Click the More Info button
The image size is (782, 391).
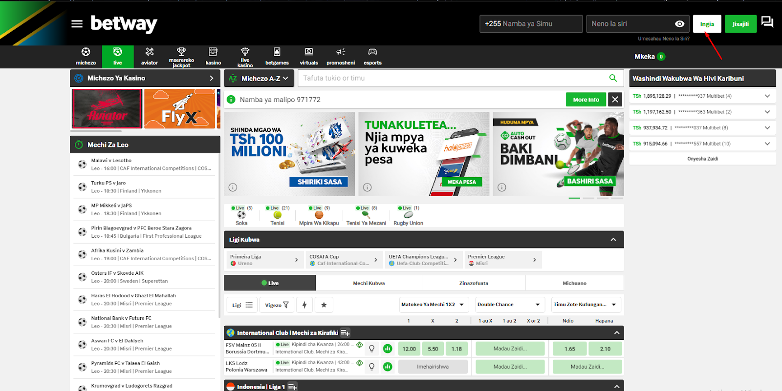coord(586,100)
